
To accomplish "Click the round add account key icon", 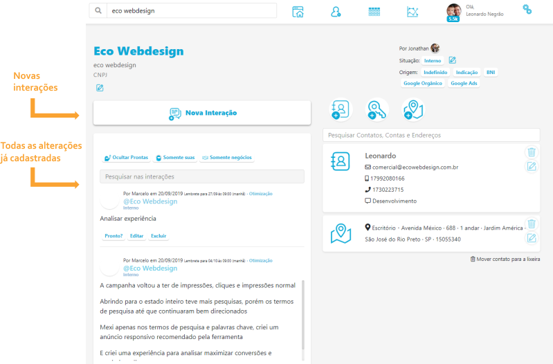I will 377,110.
